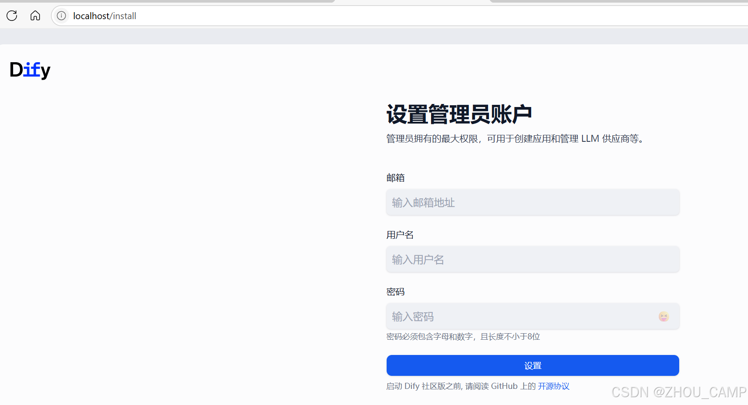748x405 pixels.
Task: Click the 用户名 field label
Action: 400,235
